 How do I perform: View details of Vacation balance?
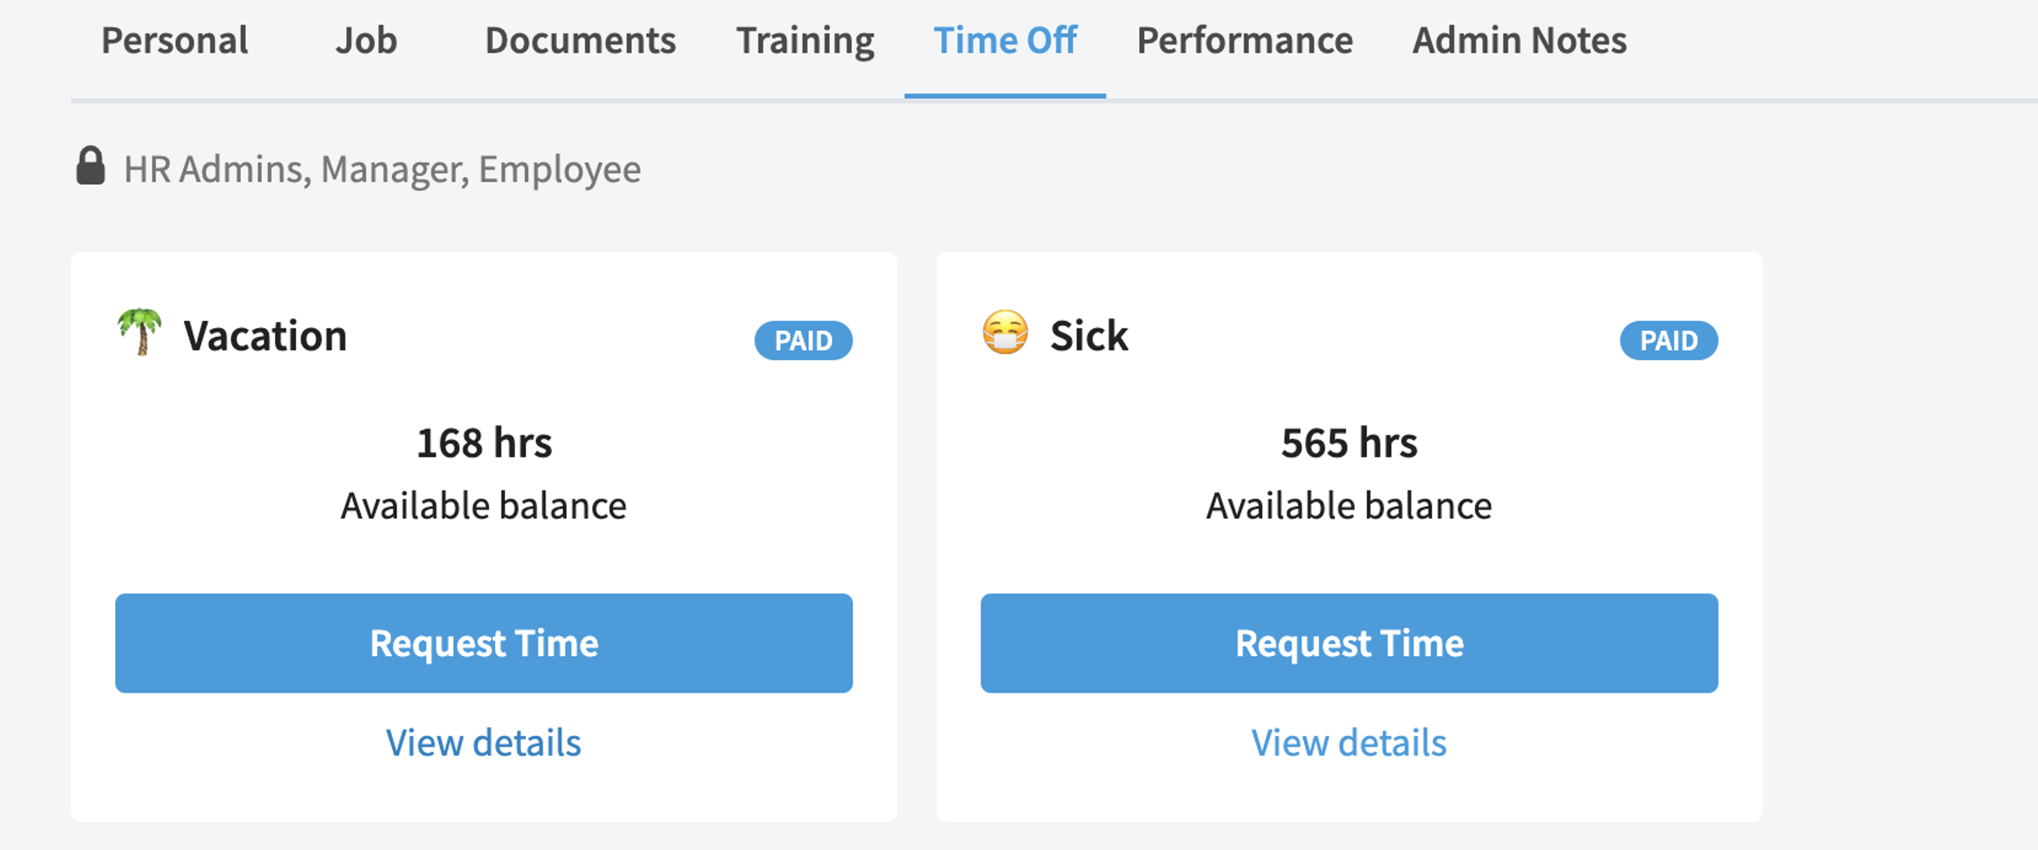click(x=483, y=742)
